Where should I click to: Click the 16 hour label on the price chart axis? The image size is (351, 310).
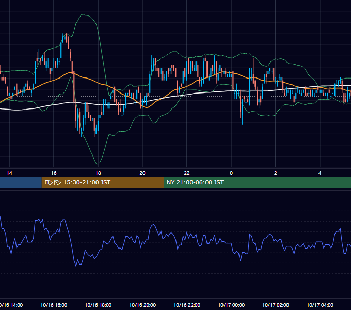click(x=54, y=173)
